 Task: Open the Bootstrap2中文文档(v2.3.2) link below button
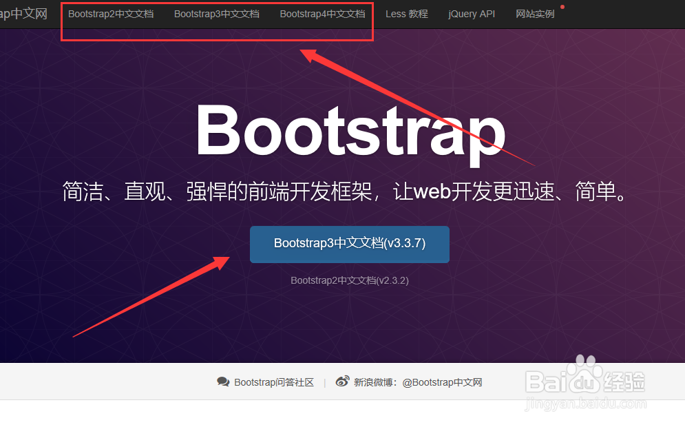[x=350, y=280]
